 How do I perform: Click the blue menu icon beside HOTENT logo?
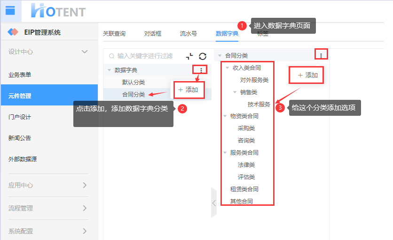(x=10, y=11)
